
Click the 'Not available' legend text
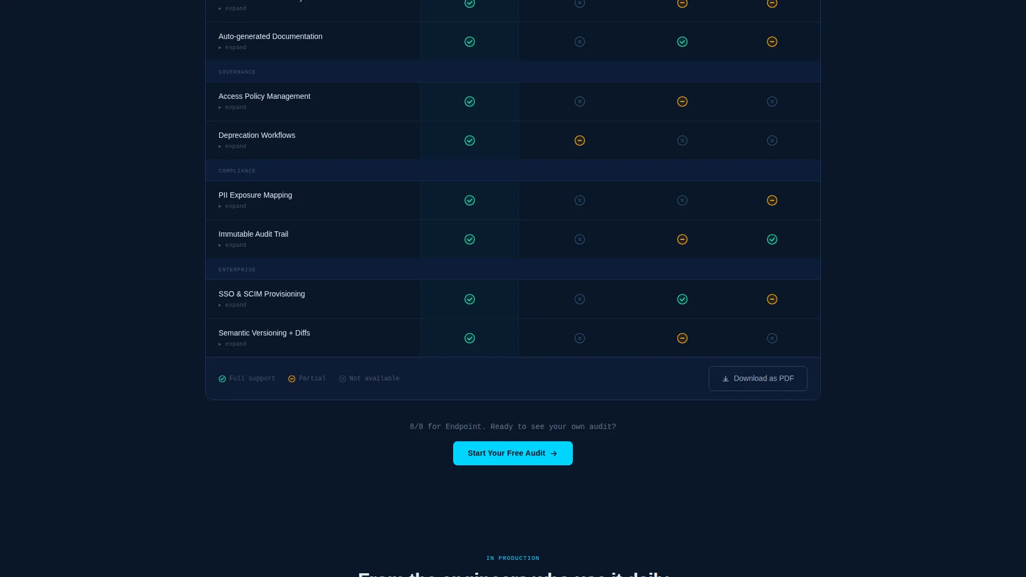375,378
